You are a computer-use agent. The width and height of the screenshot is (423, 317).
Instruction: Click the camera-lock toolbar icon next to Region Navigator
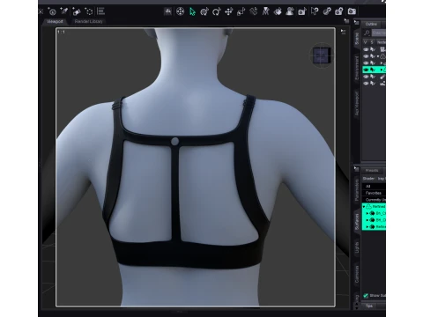click(302, 11)
